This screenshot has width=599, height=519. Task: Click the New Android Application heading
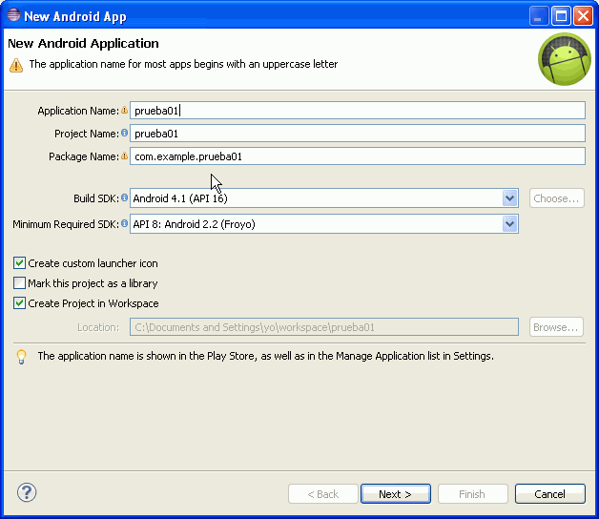(83, 44)
